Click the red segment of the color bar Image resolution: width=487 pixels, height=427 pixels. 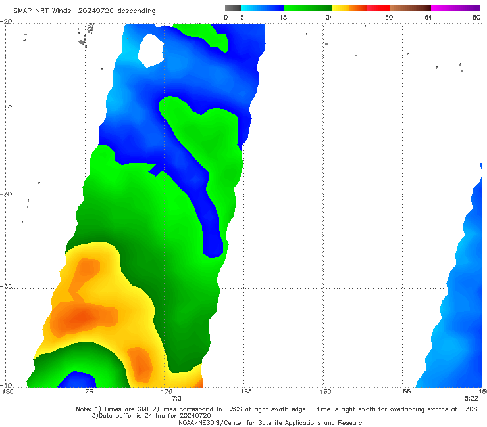click(378, 8)
